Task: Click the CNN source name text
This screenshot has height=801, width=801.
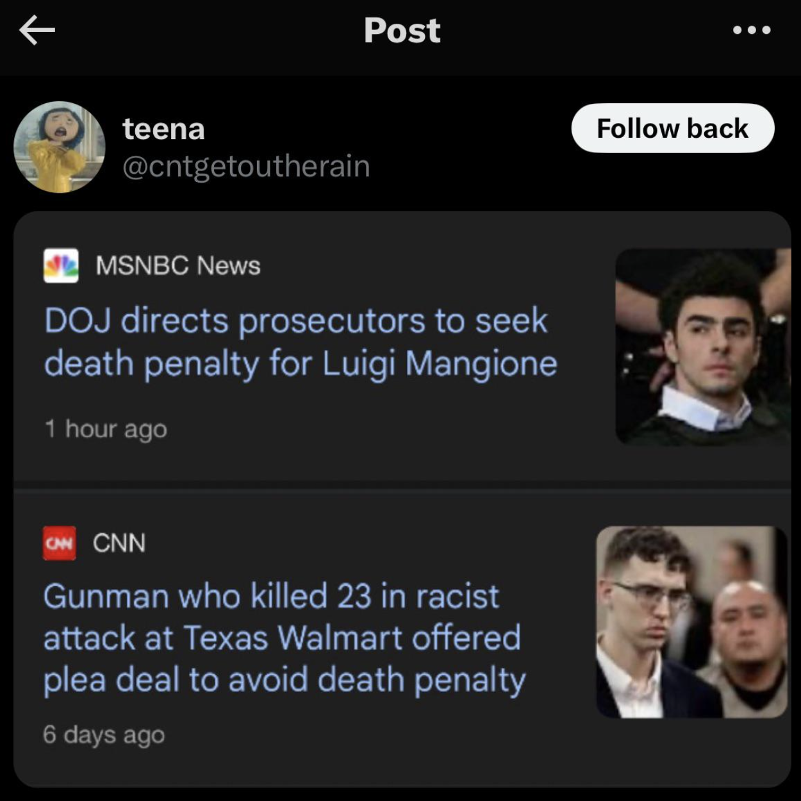Action: [119, 543]
